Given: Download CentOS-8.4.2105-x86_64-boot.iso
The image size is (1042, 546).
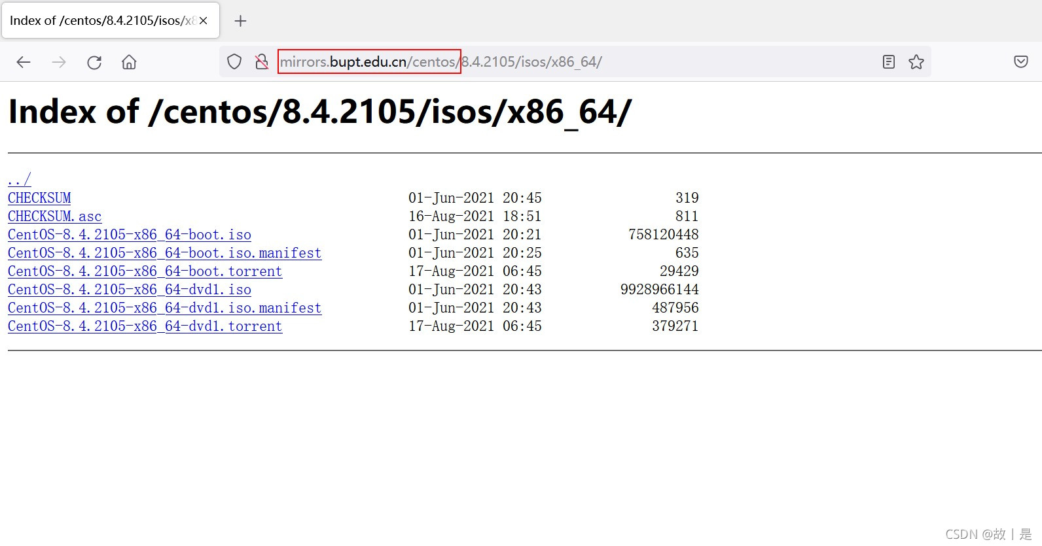Looking at the screenshot, I should (130, 234).
